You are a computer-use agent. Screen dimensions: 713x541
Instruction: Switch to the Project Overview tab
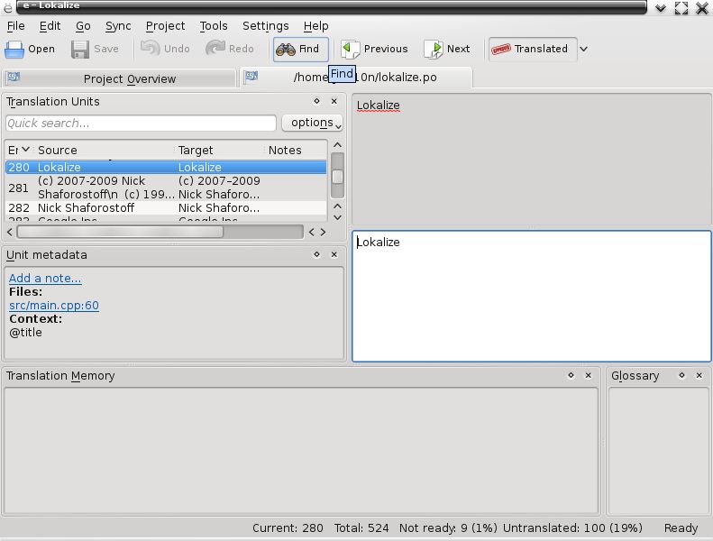coord(119,78)
